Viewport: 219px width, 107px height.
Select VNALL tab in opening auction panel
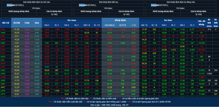point(21,5)
